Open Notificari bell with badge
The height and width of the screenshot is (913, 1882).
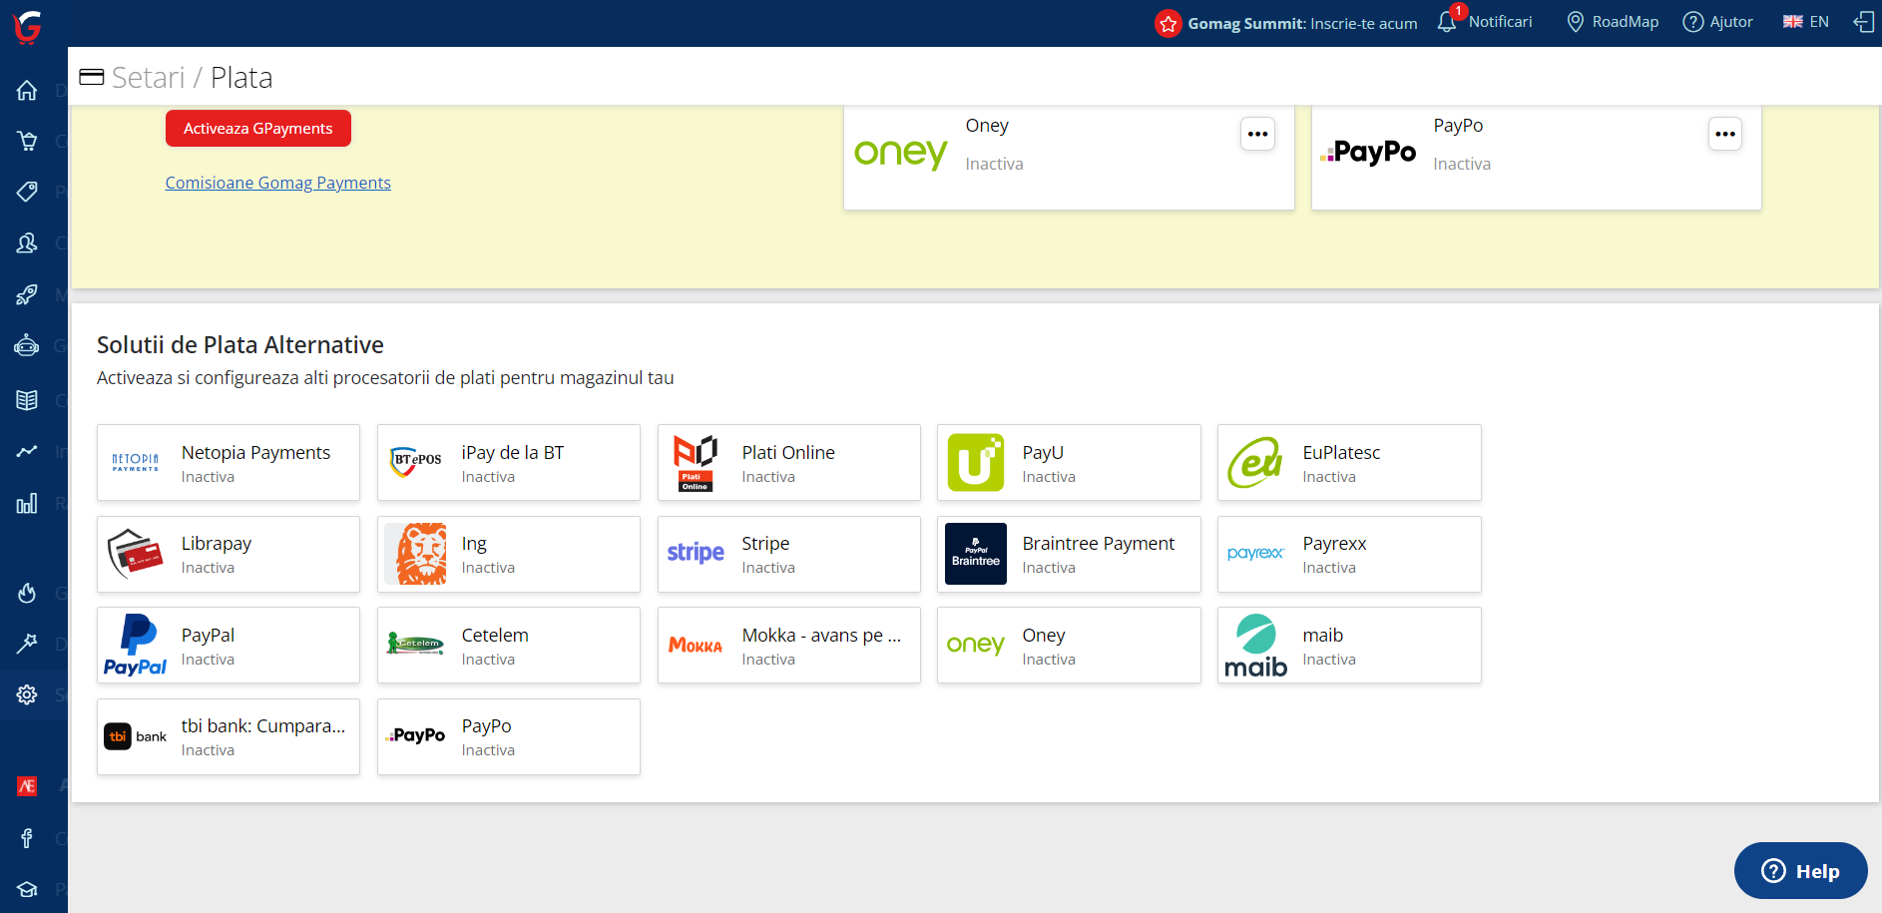1485,21
